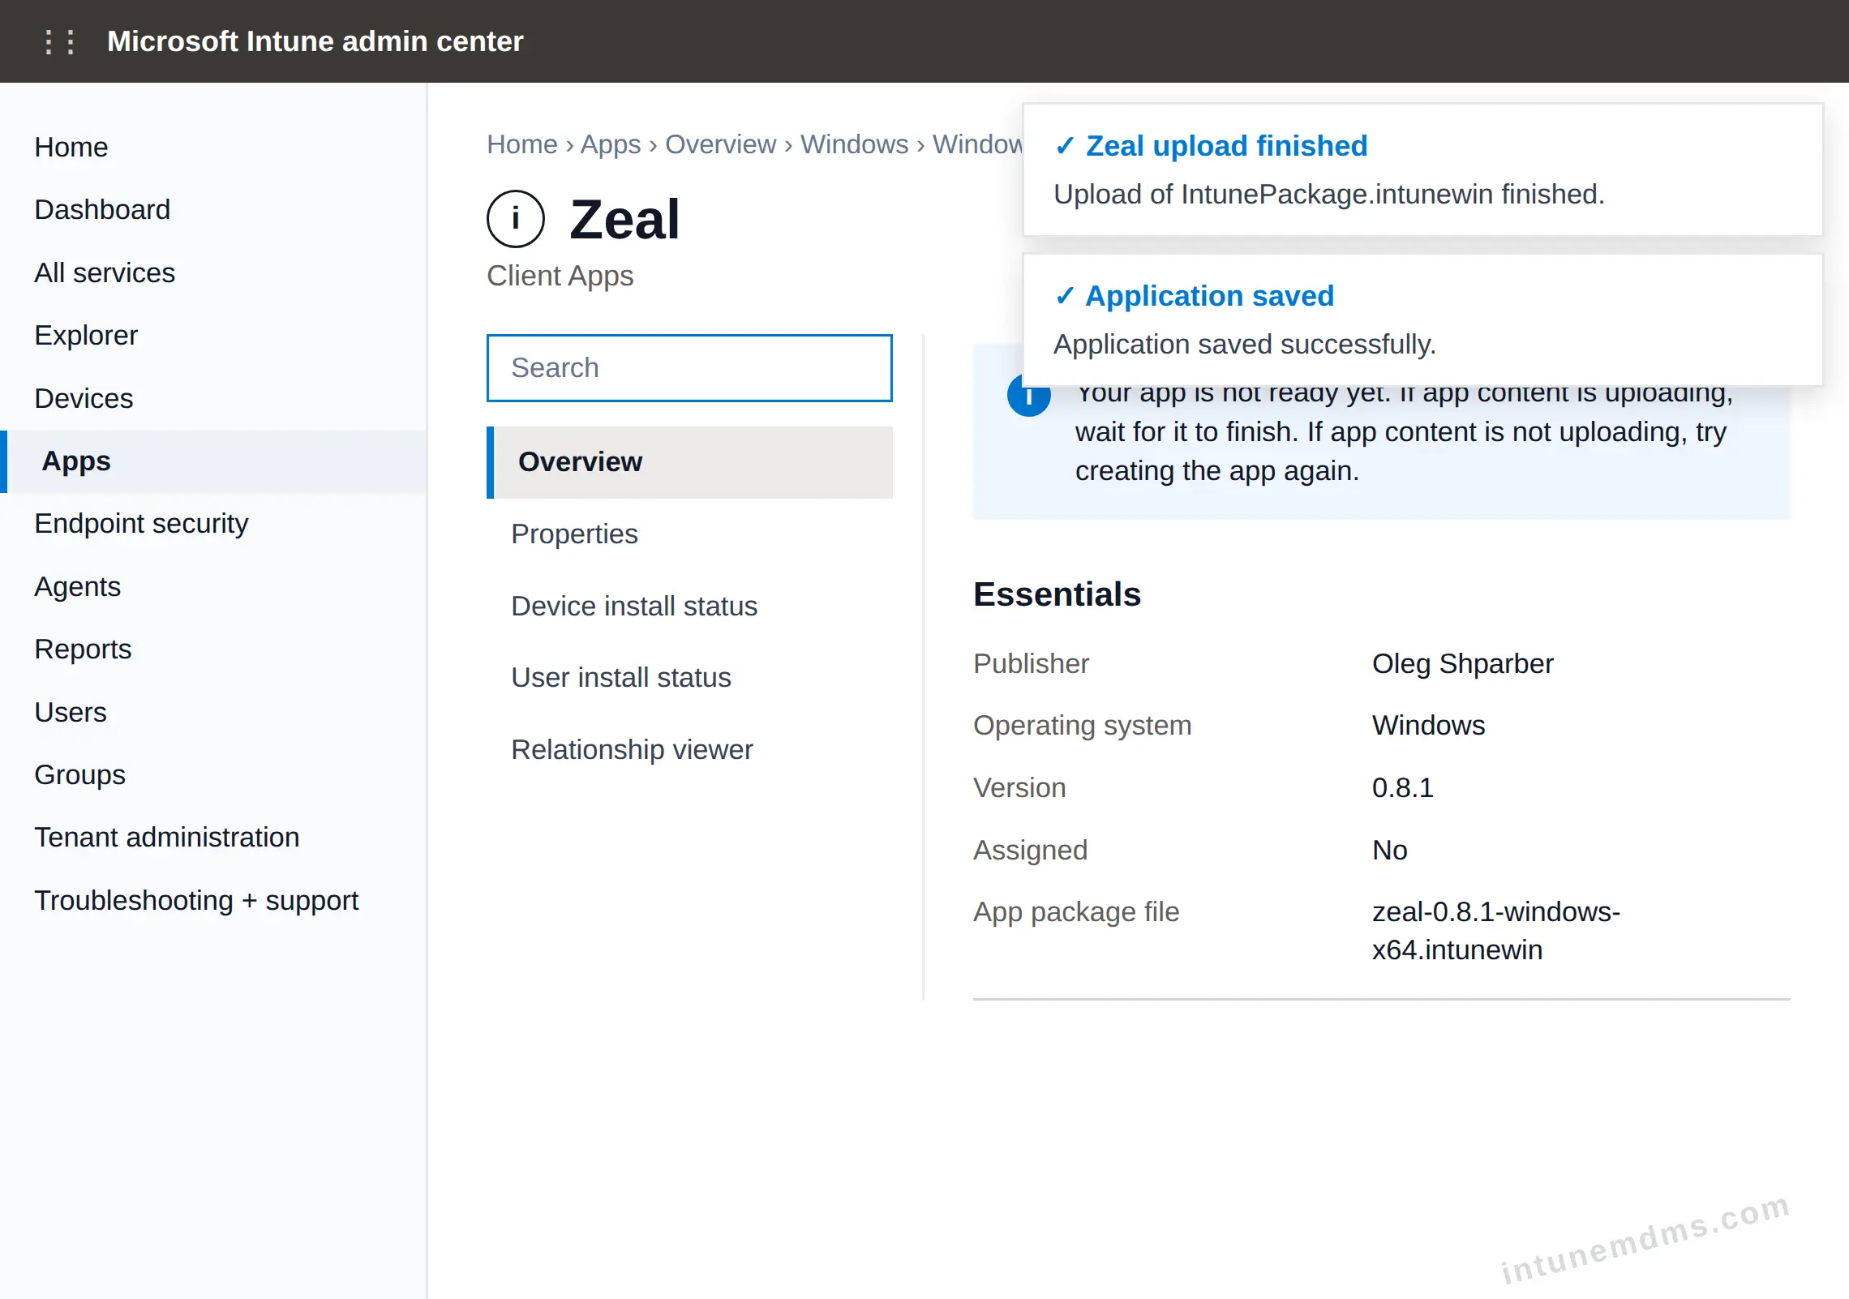The image size is (1849, 1299).
Task: Click the Apps breadcrumb link
Action: coord(611,144)
